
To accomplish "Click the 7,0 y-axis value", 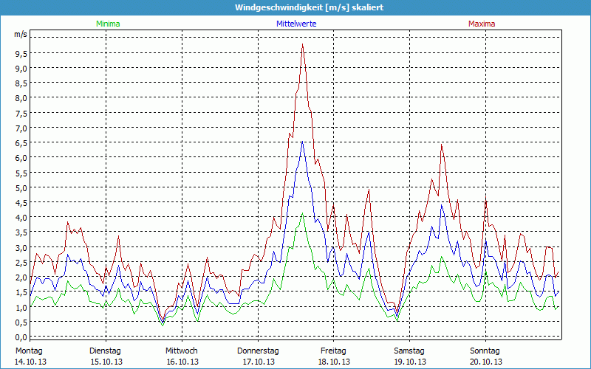I will (21, 128).
